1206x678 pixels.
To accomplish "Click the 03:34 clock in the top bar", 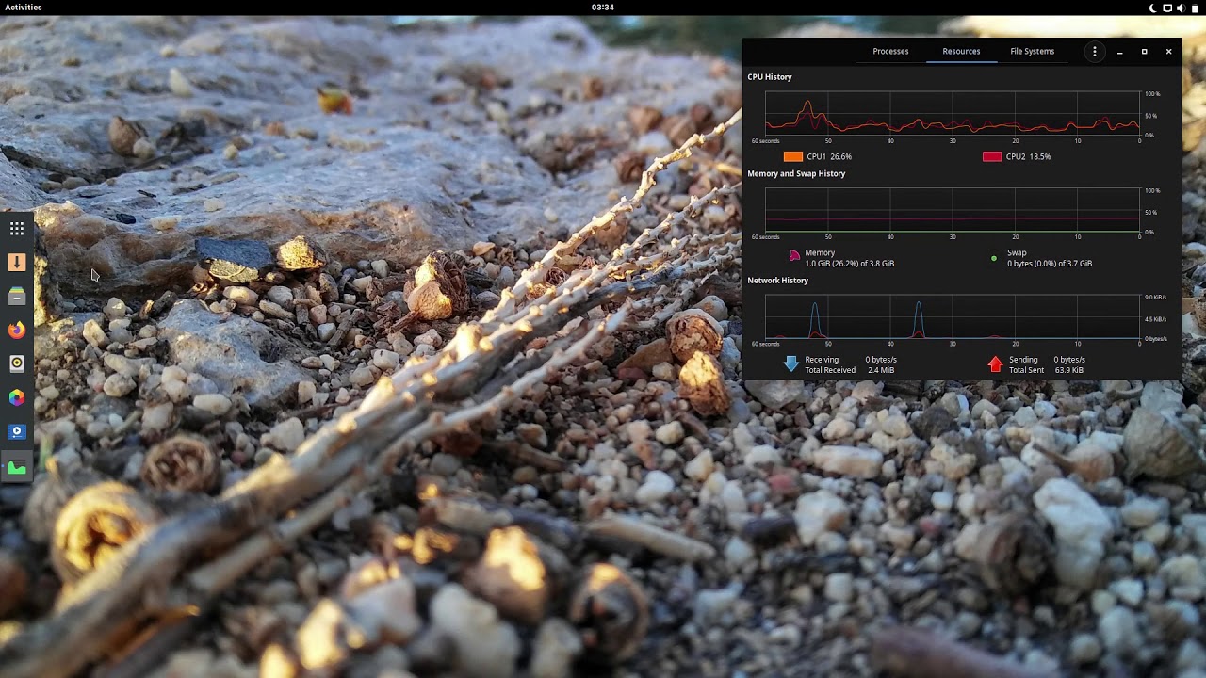I will (x=603, y=8).
